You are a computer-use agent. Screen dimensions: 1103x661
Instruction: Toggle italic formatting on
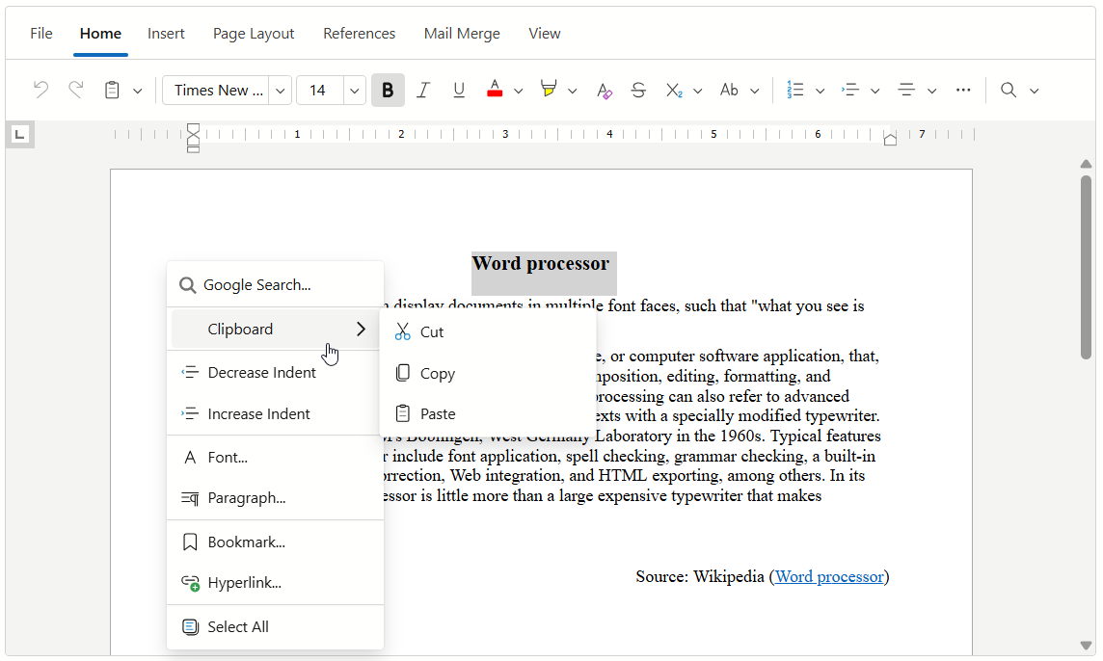(423, 90)
